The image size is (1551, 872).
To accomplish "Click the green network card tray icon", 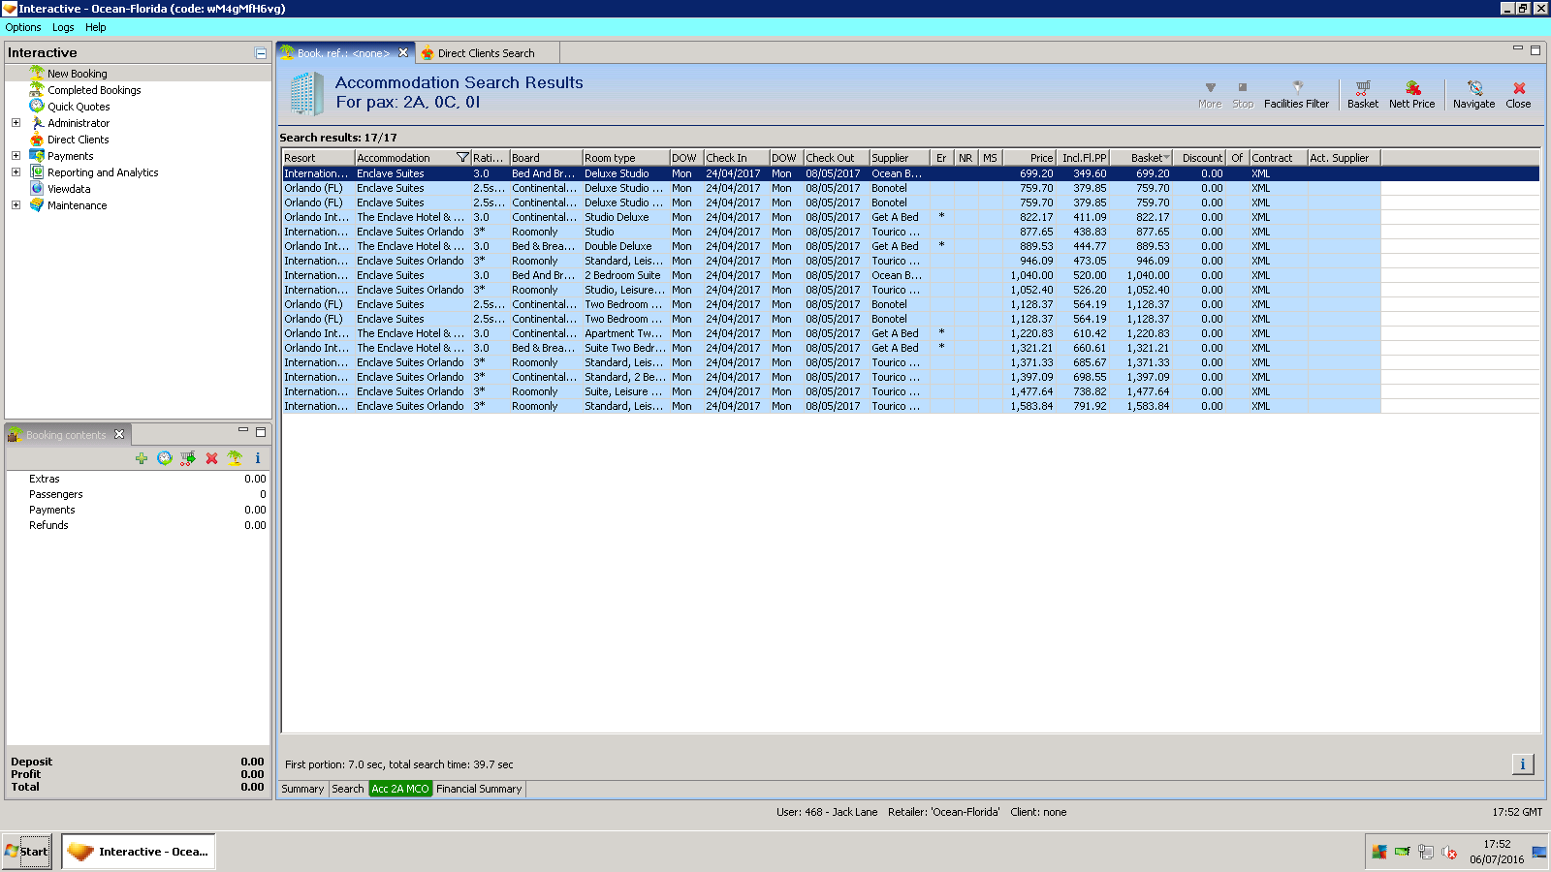I will pyautogui.click(x=1403, y=853).
